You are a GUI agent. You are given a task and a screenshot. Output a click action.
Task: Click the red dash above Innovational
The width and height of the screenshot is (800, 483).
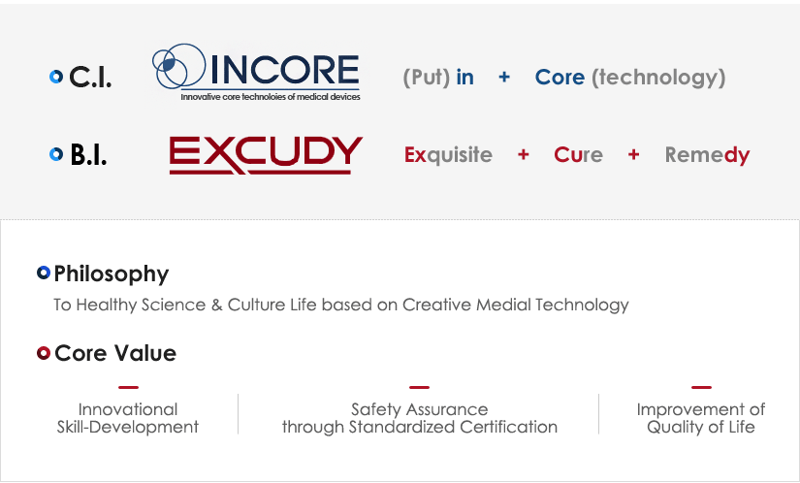[128, 387]
